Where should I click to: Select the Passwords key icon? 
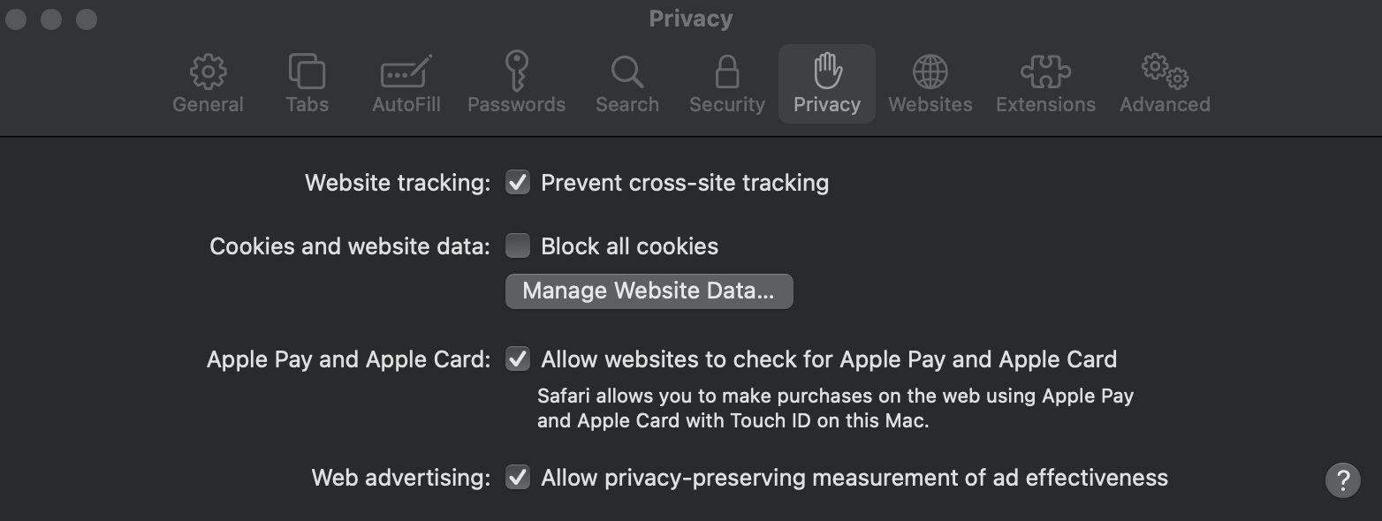pos(516,84)
